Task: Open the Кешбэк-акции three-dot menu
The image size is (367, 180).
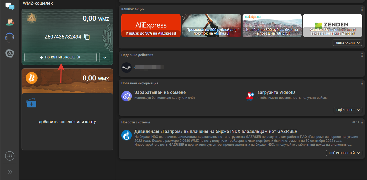Action: (362, 9)
